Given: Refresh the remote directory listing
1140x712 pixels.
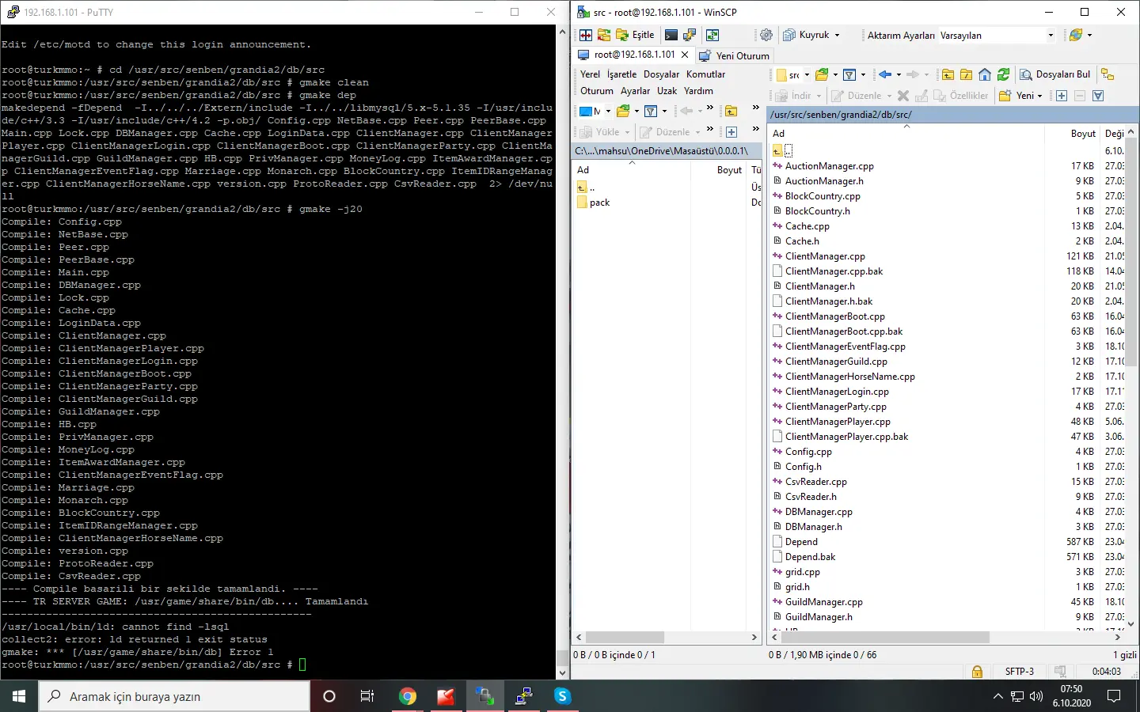Looking at the screenshot, I should [x=1003, y=74].
